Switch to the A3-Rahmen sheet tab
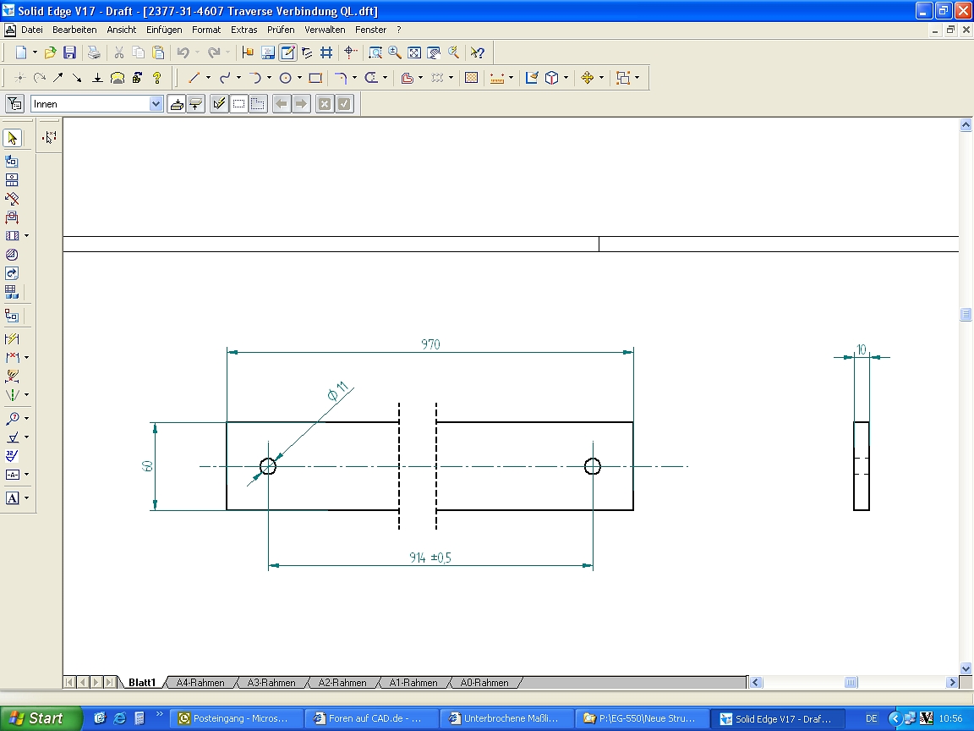The height and width of the screenshot is (731, 974). click(x=271, y=683)
